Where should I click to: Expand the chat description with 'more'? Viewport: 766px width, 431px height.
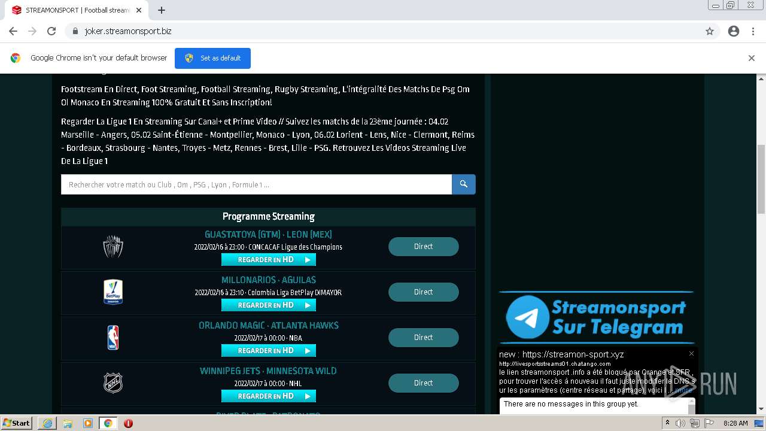click(683, 390)
